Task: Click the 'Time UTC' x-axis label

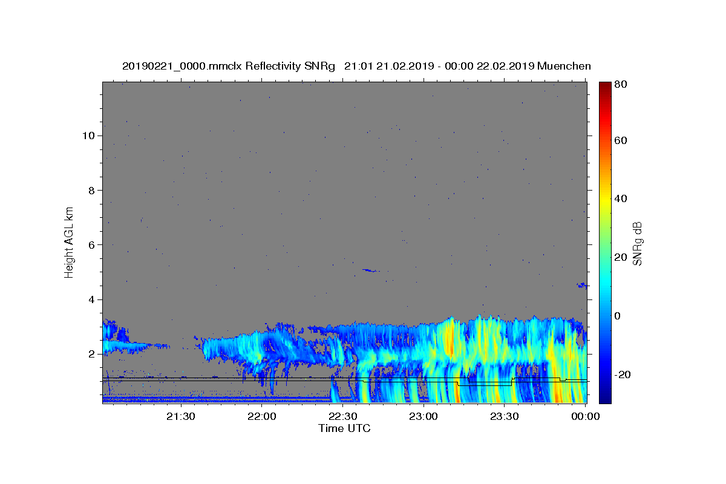Action: tap(344, 428)
